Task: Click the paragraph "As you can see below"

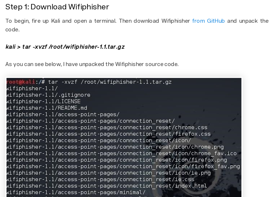Action: (x=92, y=64)
